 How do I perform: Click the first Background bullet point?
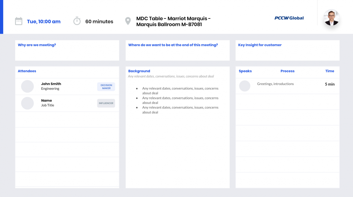(x=180, y=91)
